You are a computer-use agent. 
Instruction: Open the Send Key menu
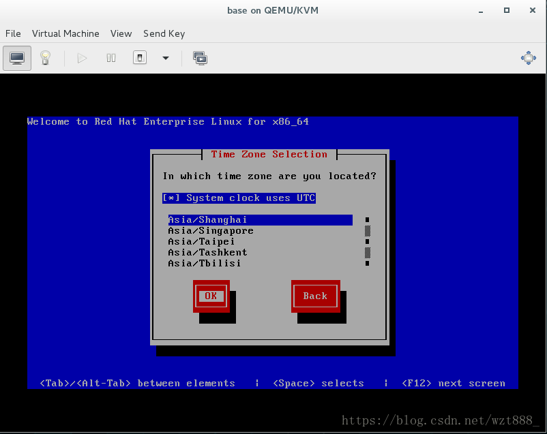click(164, 34)
